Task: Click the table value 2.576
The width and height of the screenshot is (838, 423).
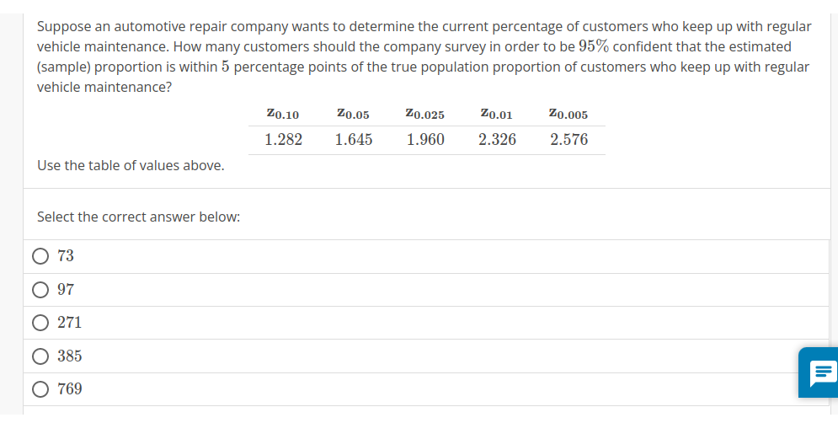Action: pos(569,140)
